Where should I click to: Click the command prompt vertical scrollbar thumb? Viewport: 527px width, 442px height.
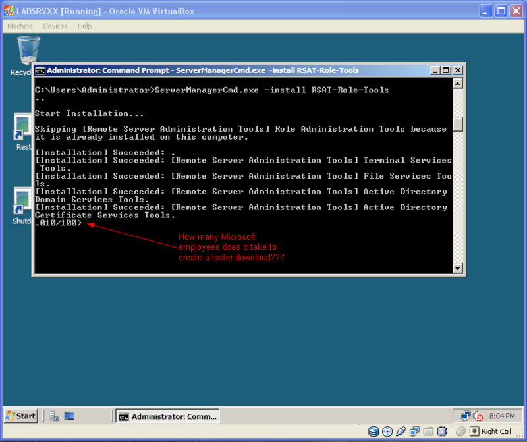tap(458, 124)
